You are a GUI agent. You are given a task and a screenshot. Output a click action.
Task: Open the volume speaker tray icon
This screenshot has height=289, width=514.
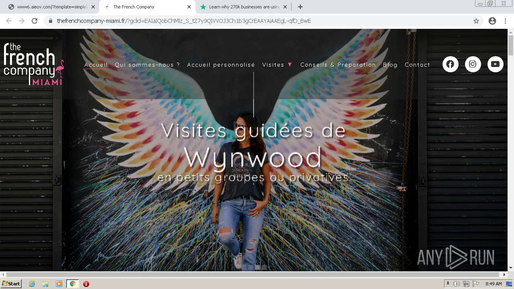point(457,284)
